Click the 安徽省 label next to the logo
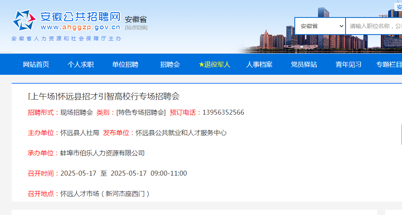Viewport: 402px width, 215px height. click(x=136, y=20)
